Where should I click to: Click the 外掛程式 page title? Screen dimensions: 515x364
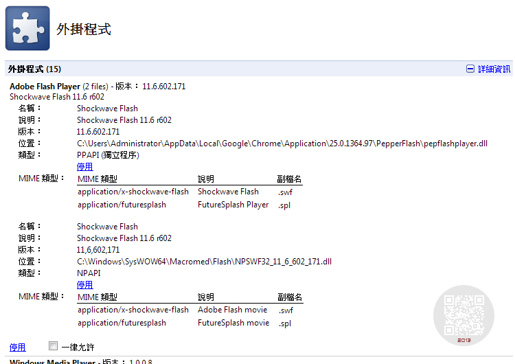click(84, 29)
